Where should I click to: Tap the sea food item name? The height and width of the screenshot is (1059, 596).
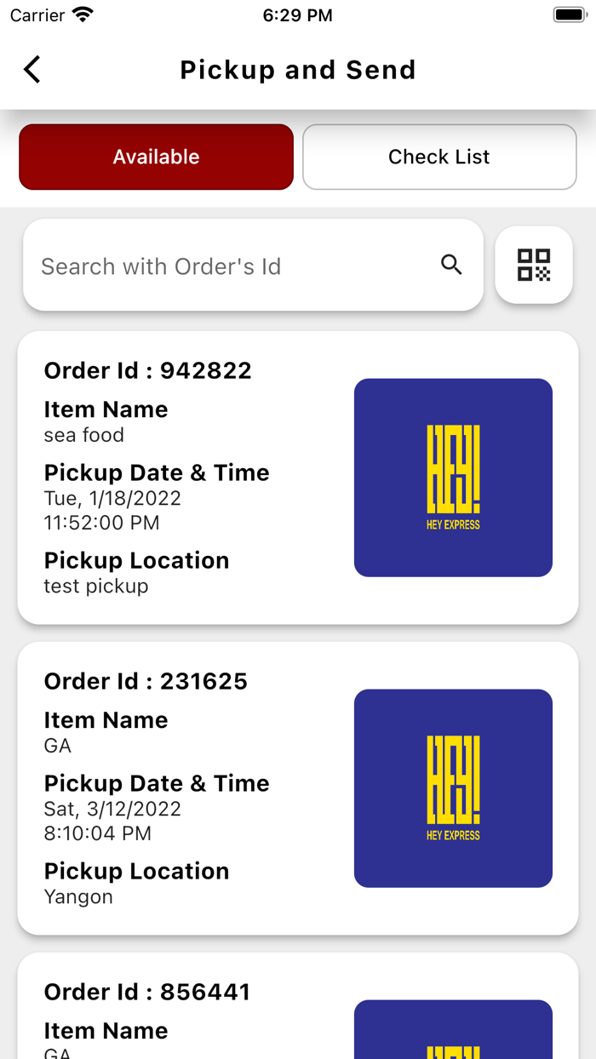(84, 435)
